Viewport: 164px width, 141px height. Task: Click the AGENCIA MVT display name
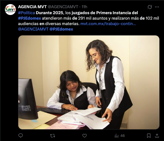pos(32,7)
